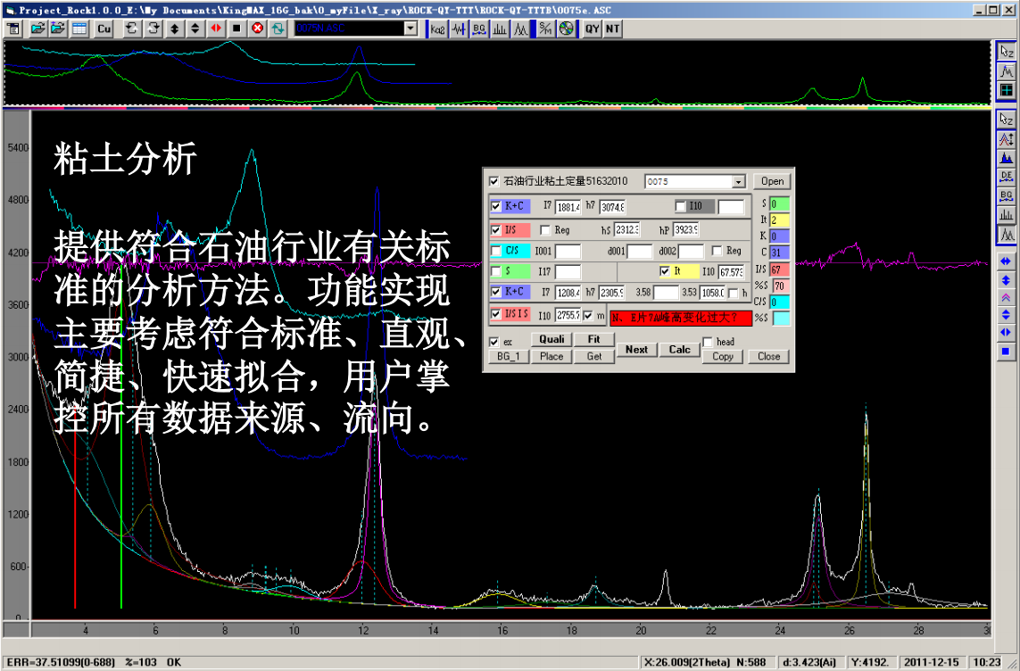Click the red warning message bar

681,319
